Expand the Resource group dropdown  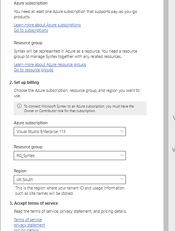pyautogui.click(x=70, y=156)
